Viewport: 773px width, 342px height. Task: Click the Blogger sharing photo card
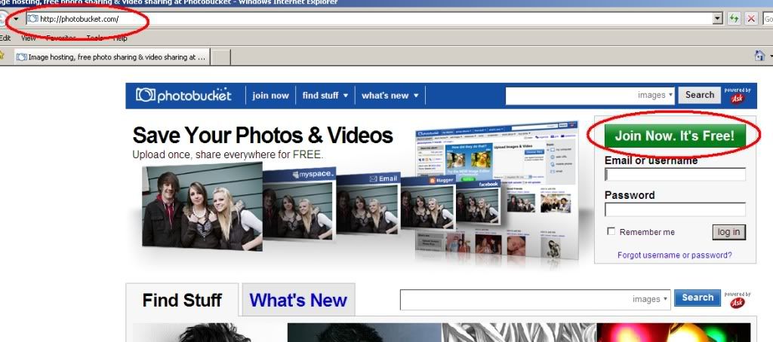point(428,202)
